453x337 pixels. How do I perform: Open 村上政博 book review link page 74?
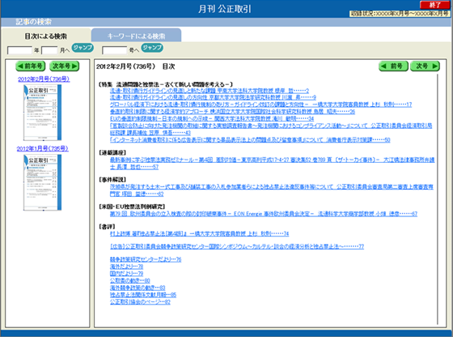coord(199,233)
